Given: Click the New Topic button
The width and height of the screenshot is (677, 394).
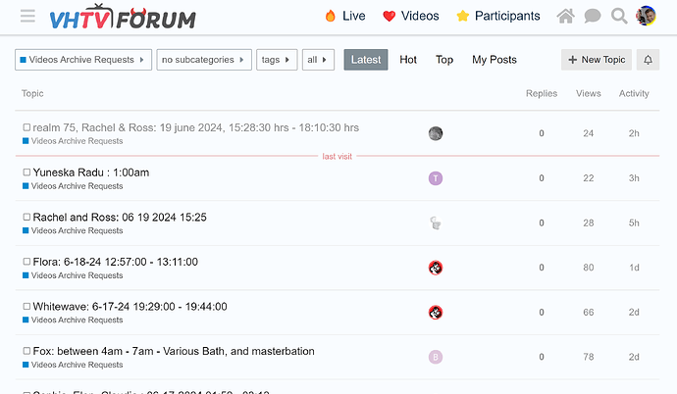Looking at the screenshot, I should tap(597, 60).
